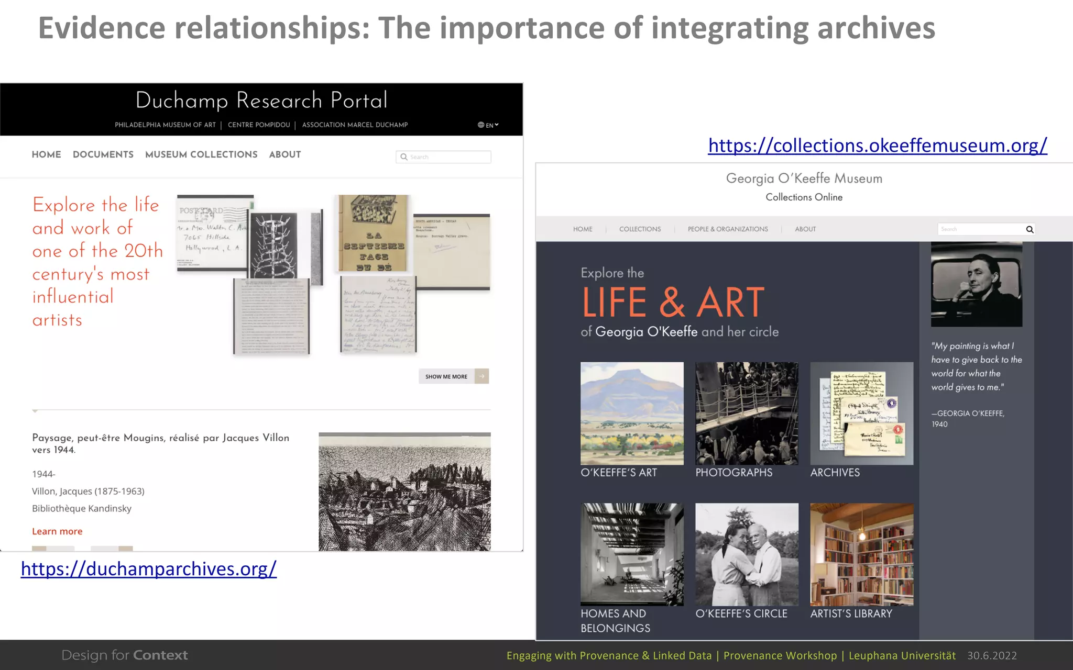Open PEOPLE & ORGANIZATIONS menu item
The width and height of the screenshot is (1073, 670).
728,229
